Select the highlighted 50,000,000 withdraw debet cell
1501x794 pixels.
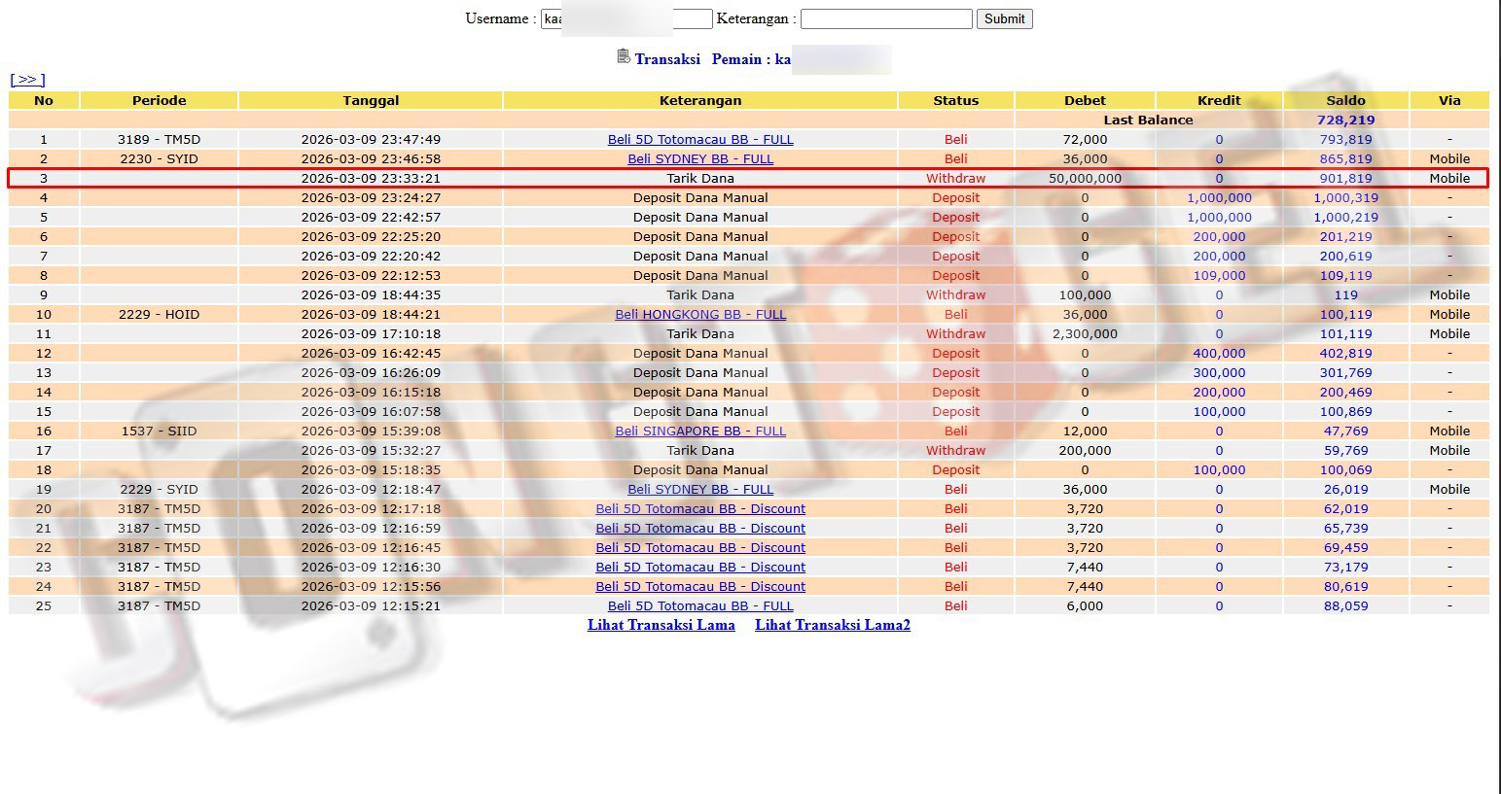click(x=1085, y=179)
